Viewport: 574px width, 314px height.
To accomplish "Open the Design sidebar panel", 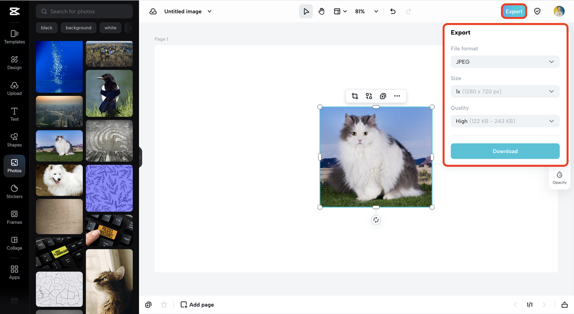I will pos(14,62).
